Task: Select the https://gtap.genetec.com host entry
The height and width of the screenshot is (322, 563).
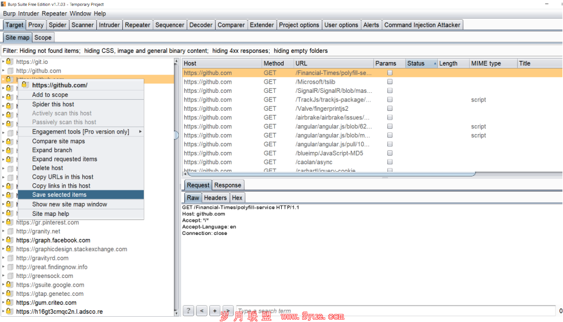Action: (49, 294)
